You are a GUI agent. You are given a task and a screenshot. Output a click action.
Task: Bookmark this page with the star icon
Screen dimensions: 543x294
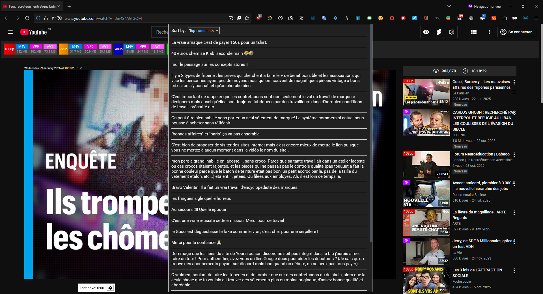[x=247, y=18]
